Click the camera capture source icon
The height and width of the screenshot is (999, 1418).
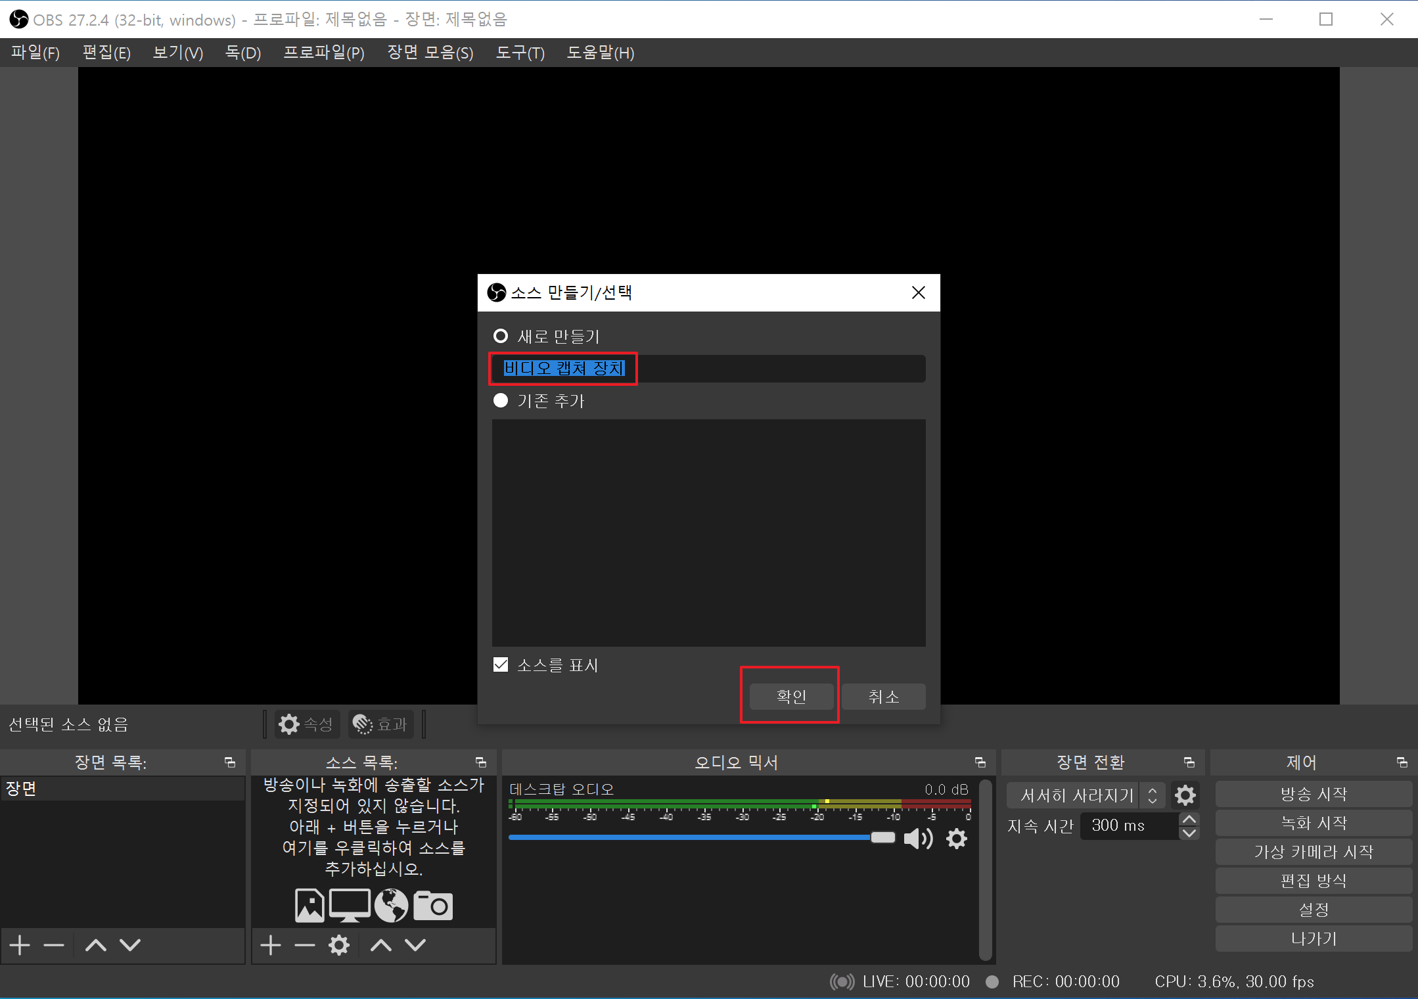point(432,905)
